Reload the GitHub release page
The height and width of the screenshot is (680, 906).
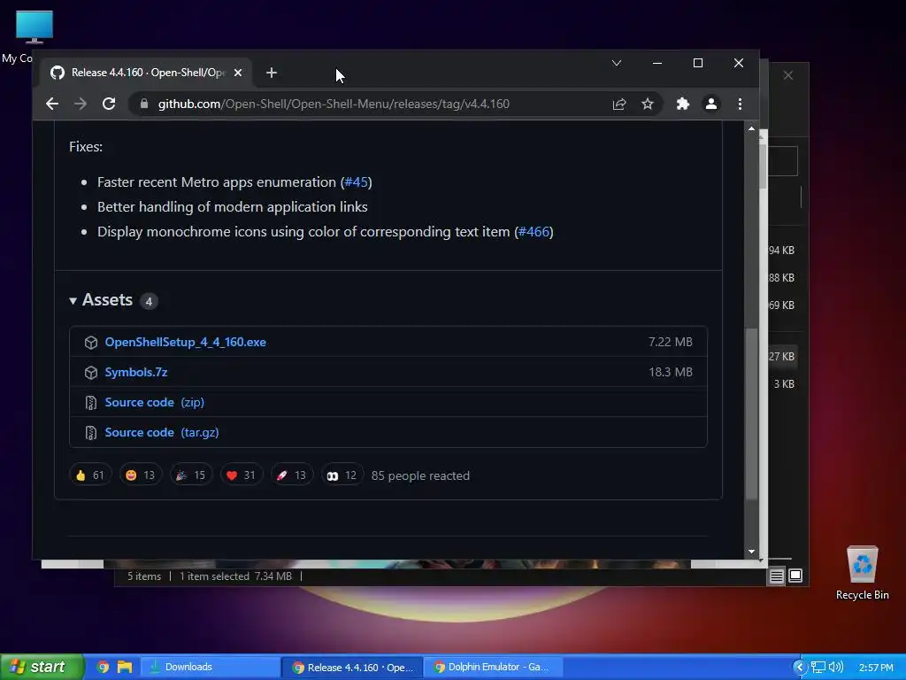[109, 104]
